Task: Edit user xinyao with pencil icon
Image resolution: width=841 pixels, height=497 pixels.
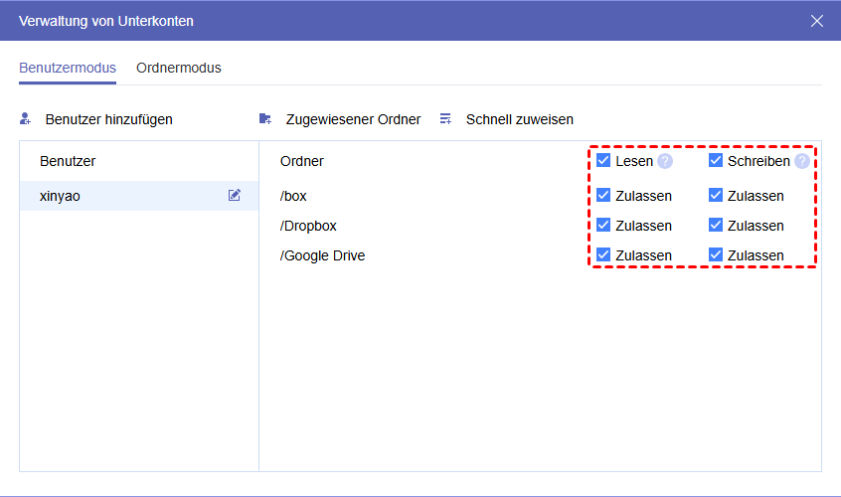Action: tap(235, 196)
